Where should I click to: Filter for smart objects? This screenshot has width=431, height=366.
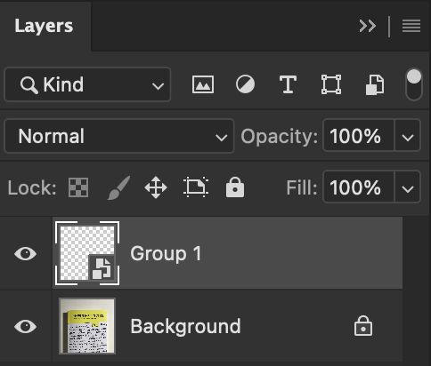point(375,84)
